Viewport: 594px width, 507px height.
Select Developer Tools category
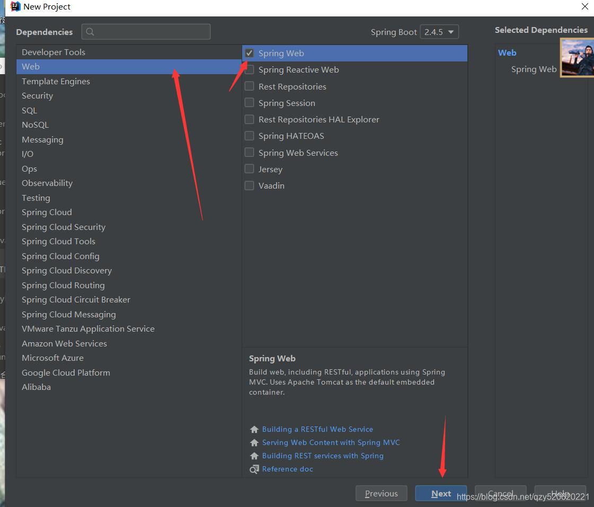tap(129, 52)
